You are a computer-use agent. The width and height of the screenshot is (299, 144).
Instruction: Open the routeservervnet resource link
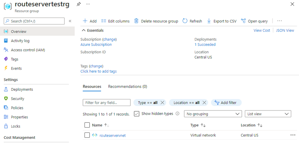113,135
